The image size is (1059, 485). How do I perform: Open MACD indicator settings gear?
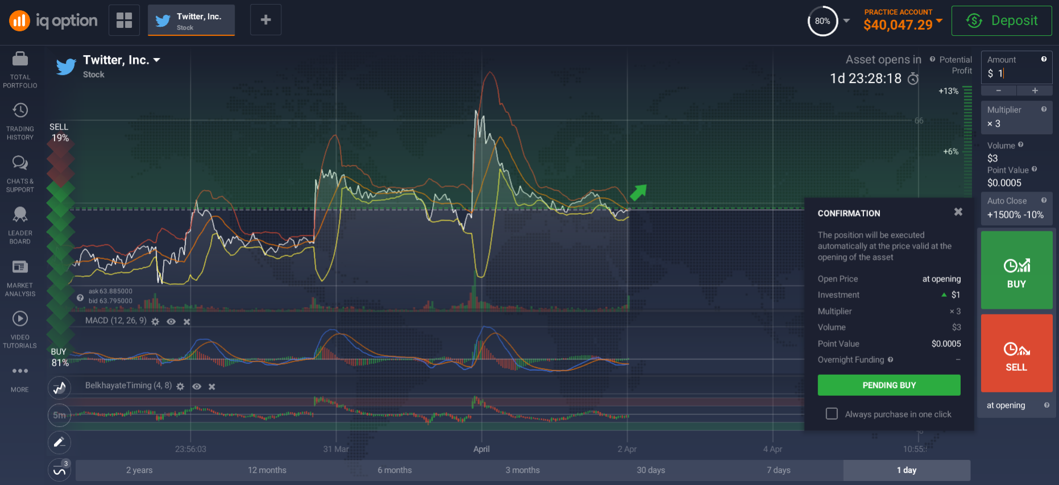[155, 321]
